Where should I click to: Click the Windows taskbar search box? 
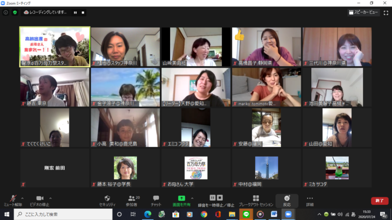click(x=59, y=214)
